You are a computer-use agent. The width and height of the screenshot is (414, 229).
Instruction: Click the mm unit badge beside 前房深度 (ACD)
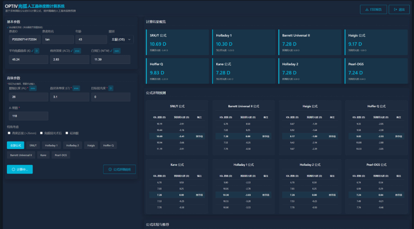pyautogui.click(x=77, y=51)
